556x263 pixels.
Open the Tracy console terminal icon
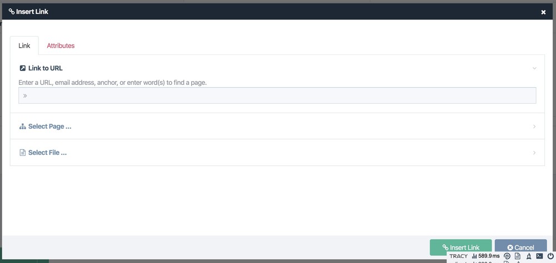tap(539, 256)
